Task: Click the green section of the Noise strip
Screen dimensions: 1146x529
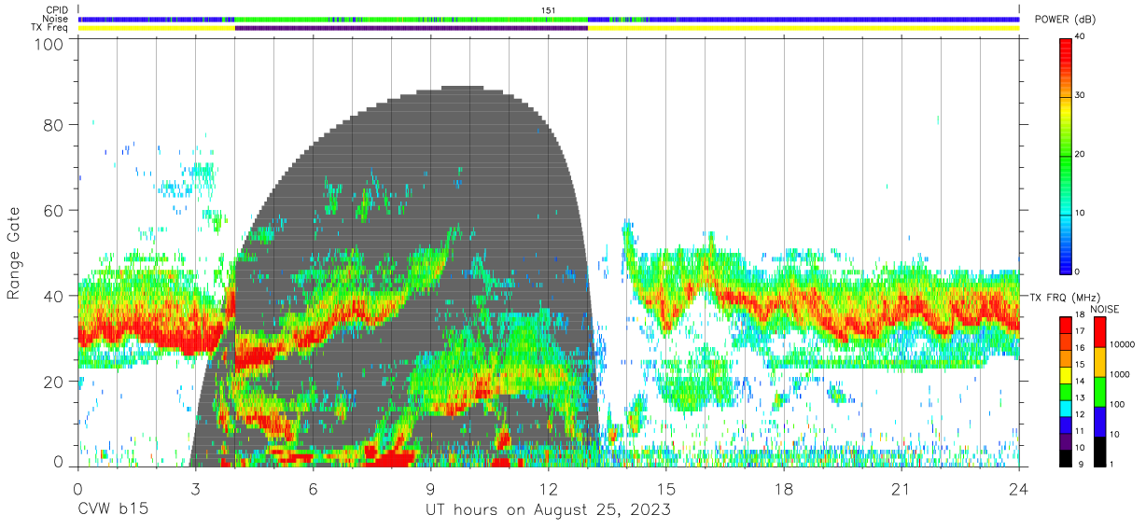Action: (412, 19)
